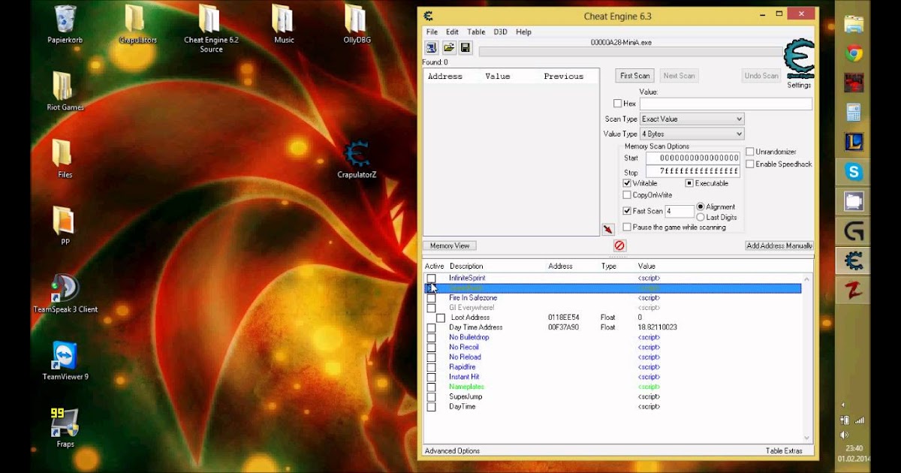Image resolution: width=901 pixels, height=473 pixels.
Task: Open the Riot Games desktop folder
Action: point(65,92)
